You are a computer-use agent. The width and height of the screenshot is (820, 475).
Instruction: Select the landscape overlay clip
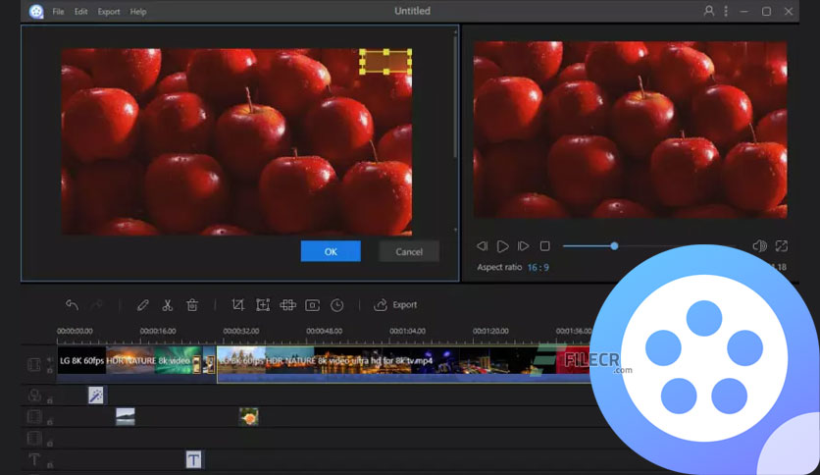point(125,416)
